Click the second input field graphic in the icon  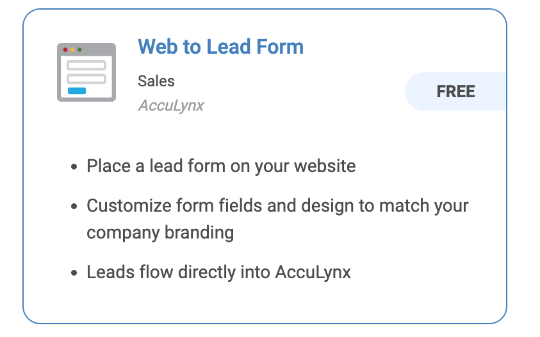click(x=86, y=79)
